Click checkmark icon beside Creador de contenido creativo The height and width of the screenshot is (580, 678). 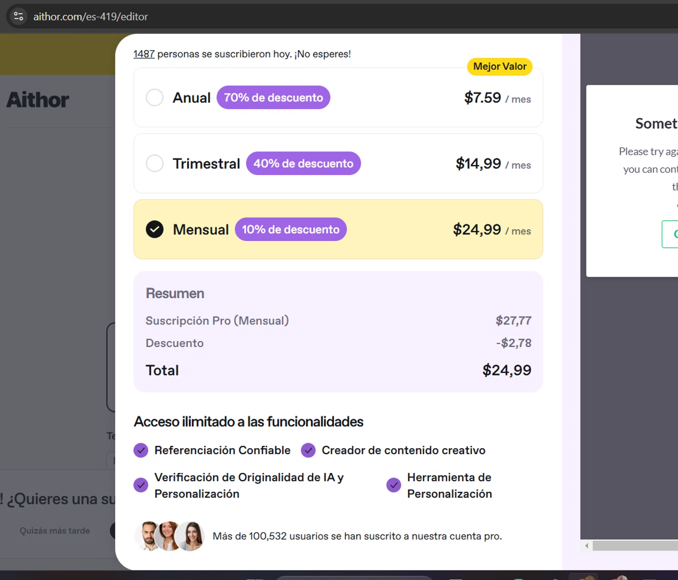(x=308, y=450)
